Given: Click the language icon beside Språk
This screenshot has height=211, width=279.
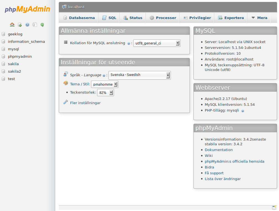Looking at the screenshot, I should click(x=66, y=74).
